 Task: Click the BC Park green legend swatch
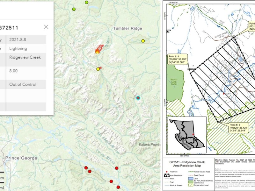point(191,181)
